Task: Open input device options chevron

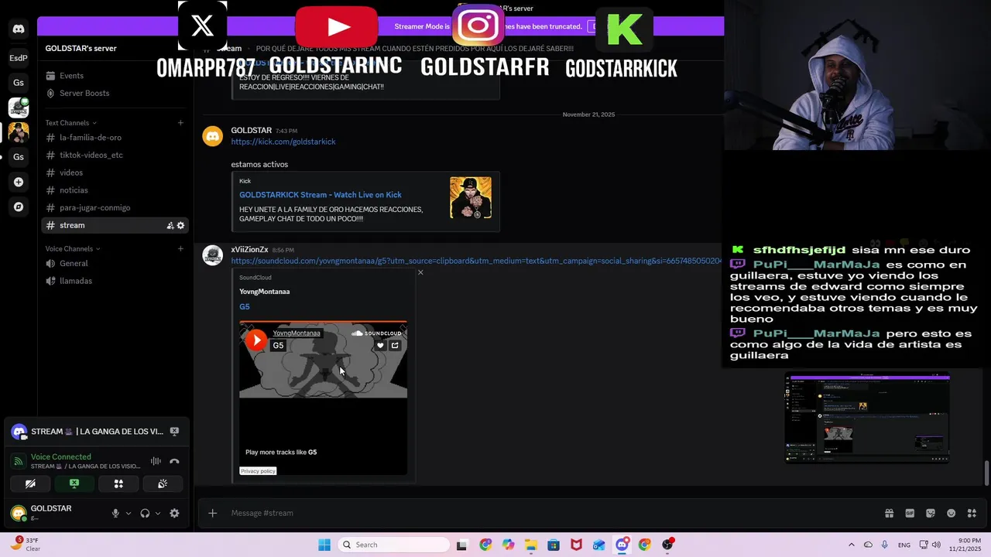Action: point(129,513)
